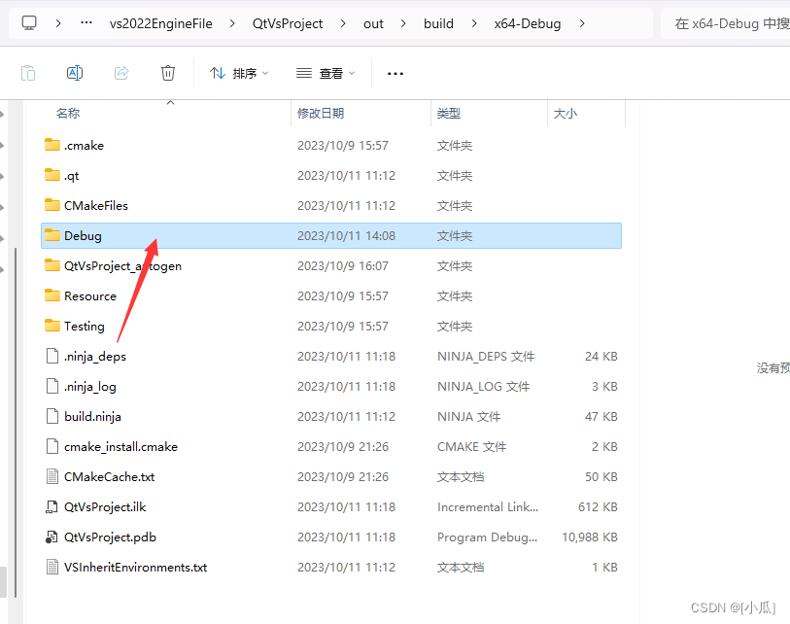
Task: Click the Rename icon in toolbar
Action: pos(75,73)
